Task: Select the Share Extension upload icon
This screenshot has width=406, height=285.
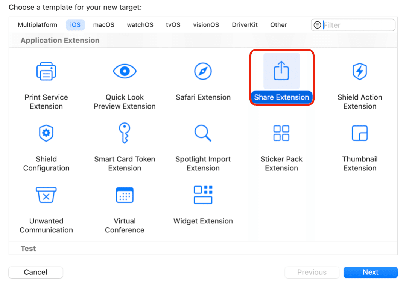Action: point(281,71)
